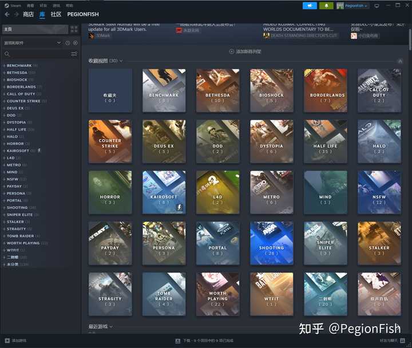Click the lightning badge on KAIROSOFT tile
The height and width of the screenshot is (348, 412).
179,208
